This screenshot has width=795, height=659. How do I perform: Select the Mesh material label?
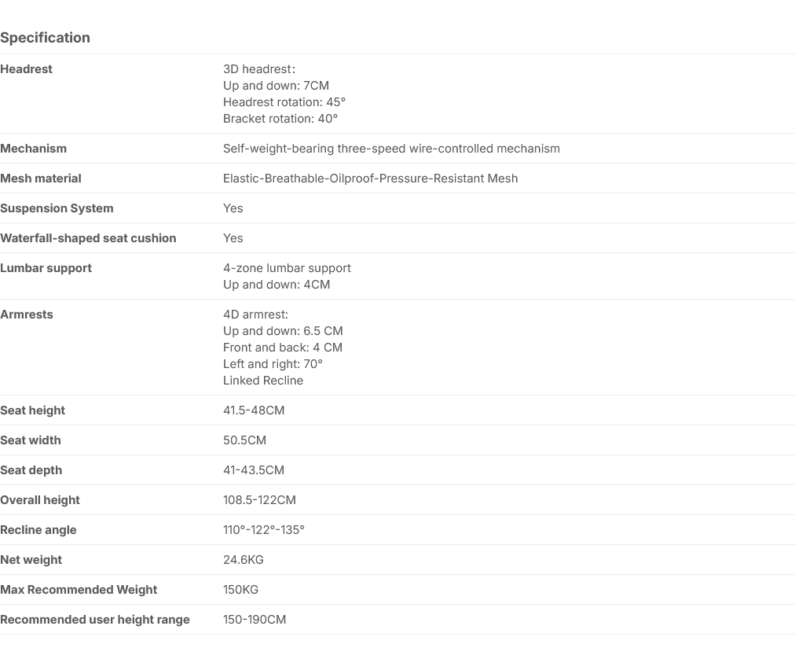coord(41,179)
